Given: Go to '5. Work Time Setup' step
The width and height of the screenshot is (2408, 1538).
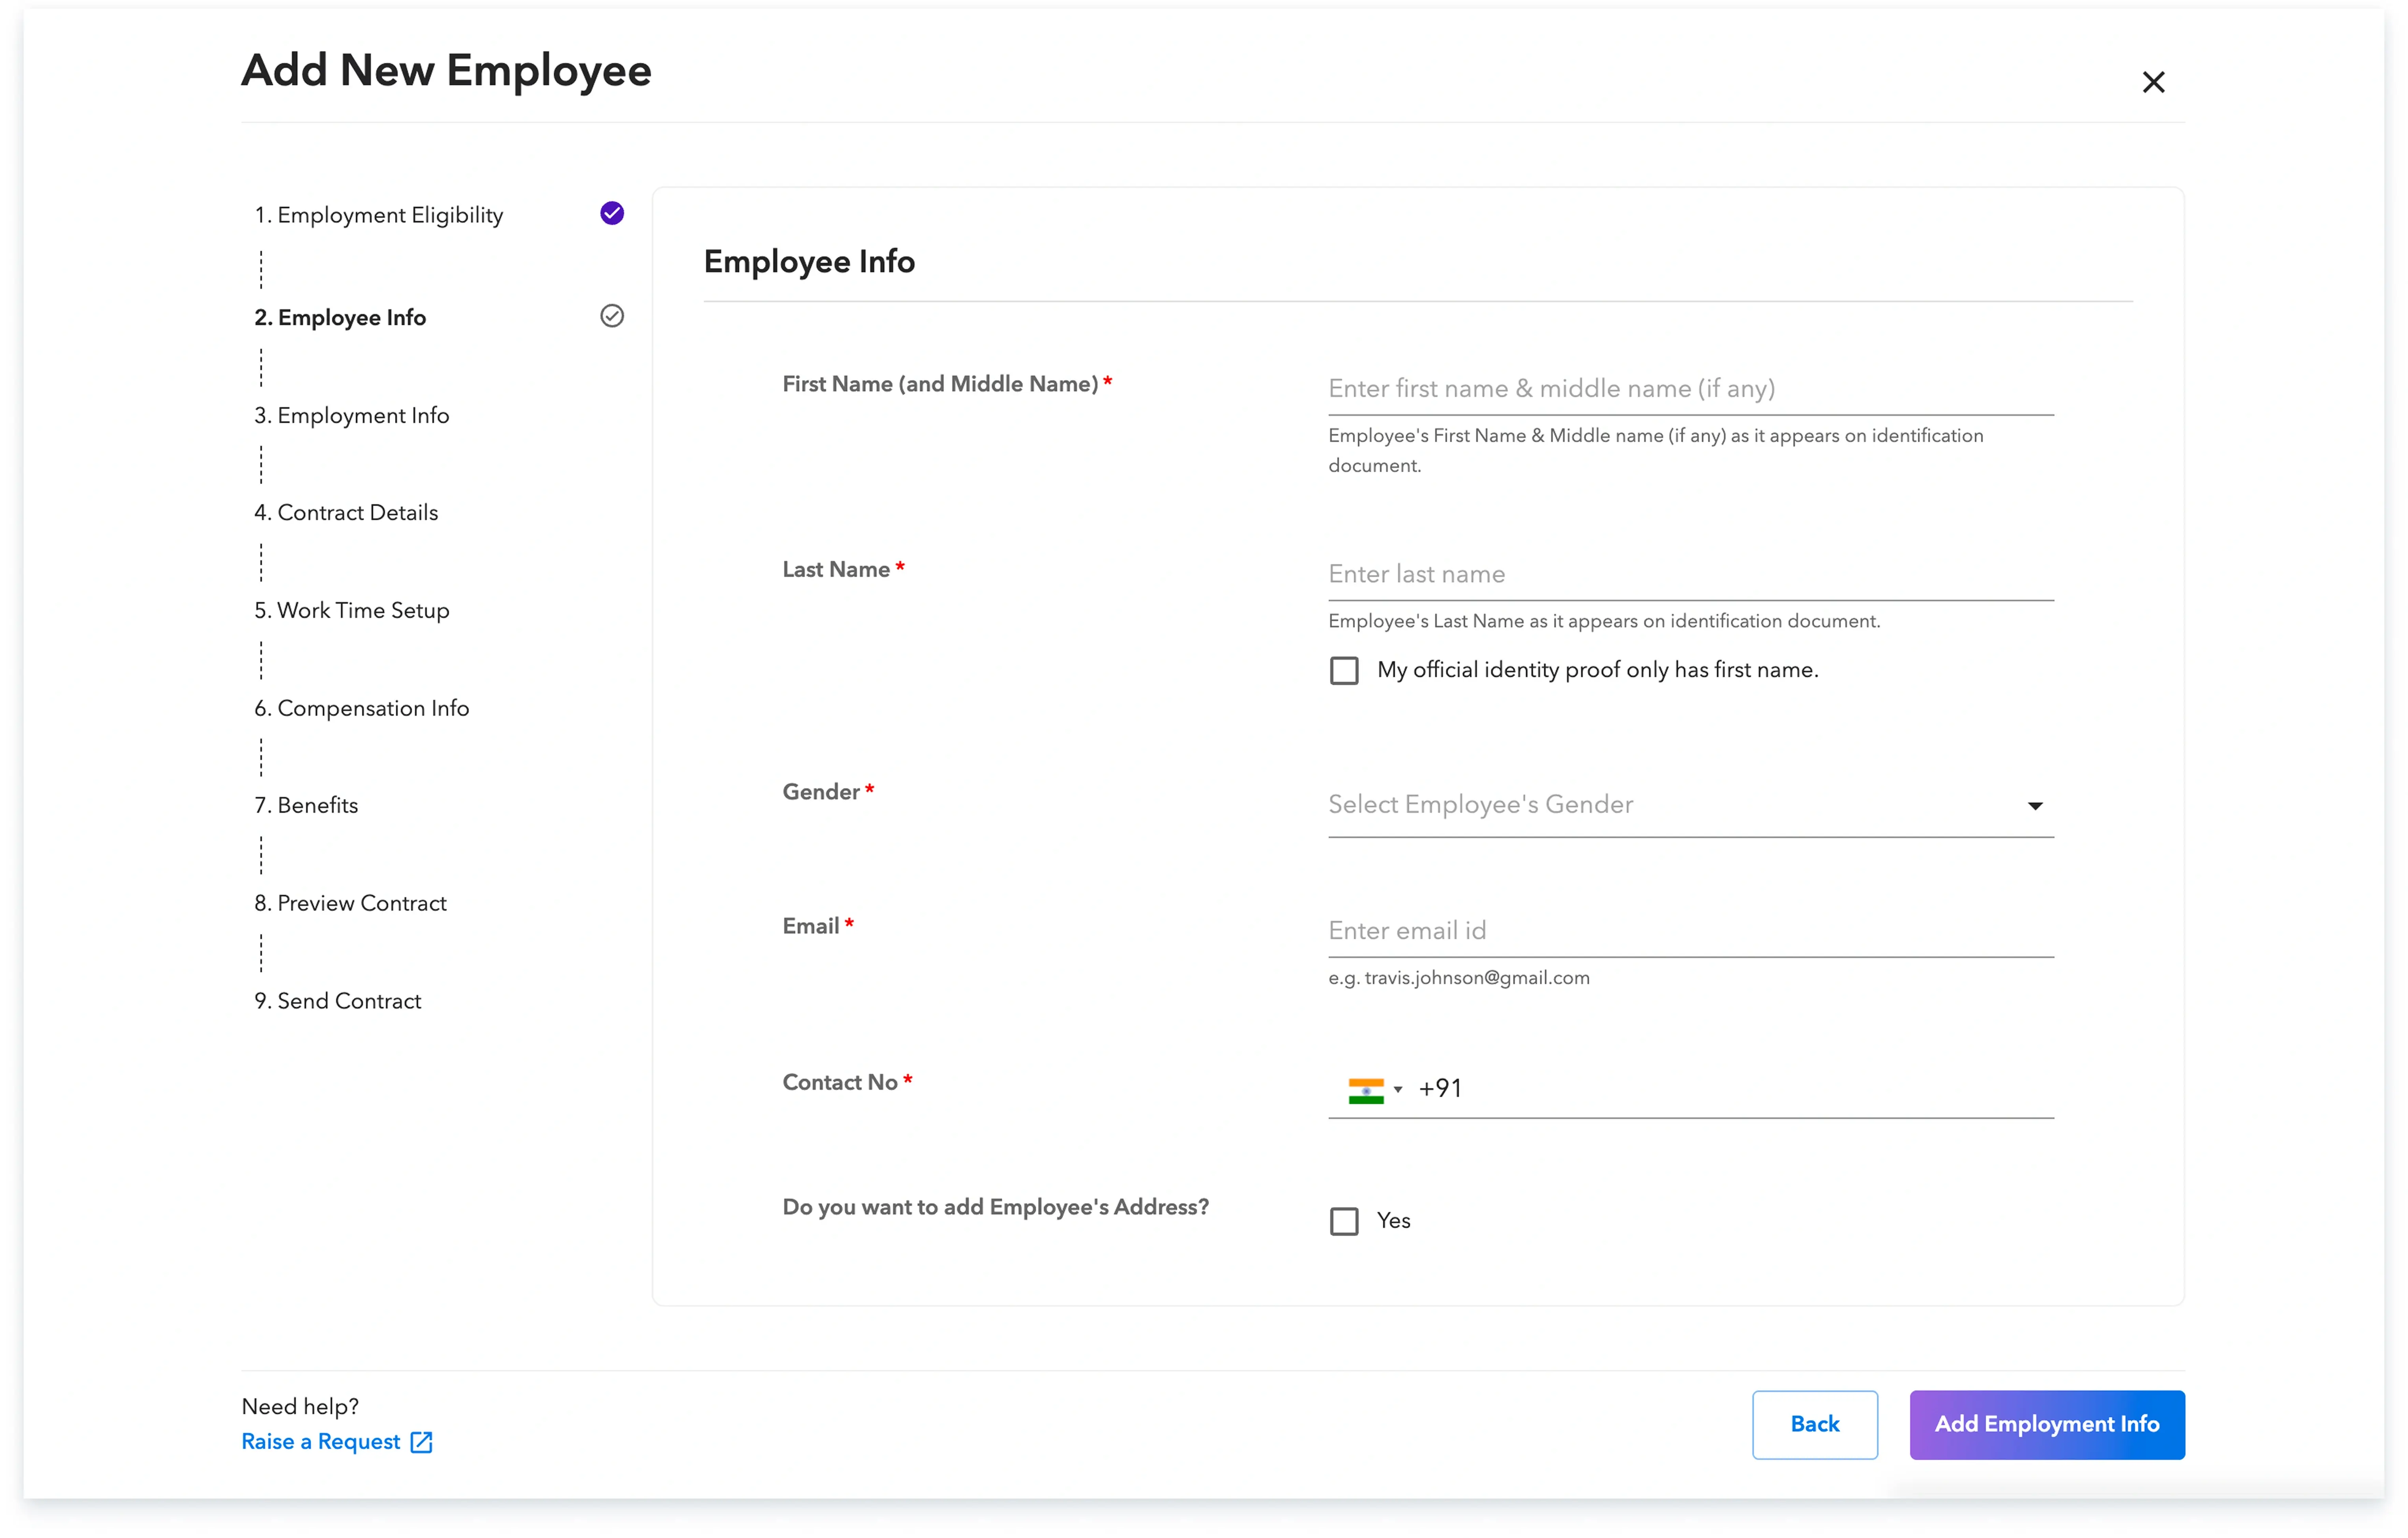Looking at the screenshot, I should tap(351, 610).
